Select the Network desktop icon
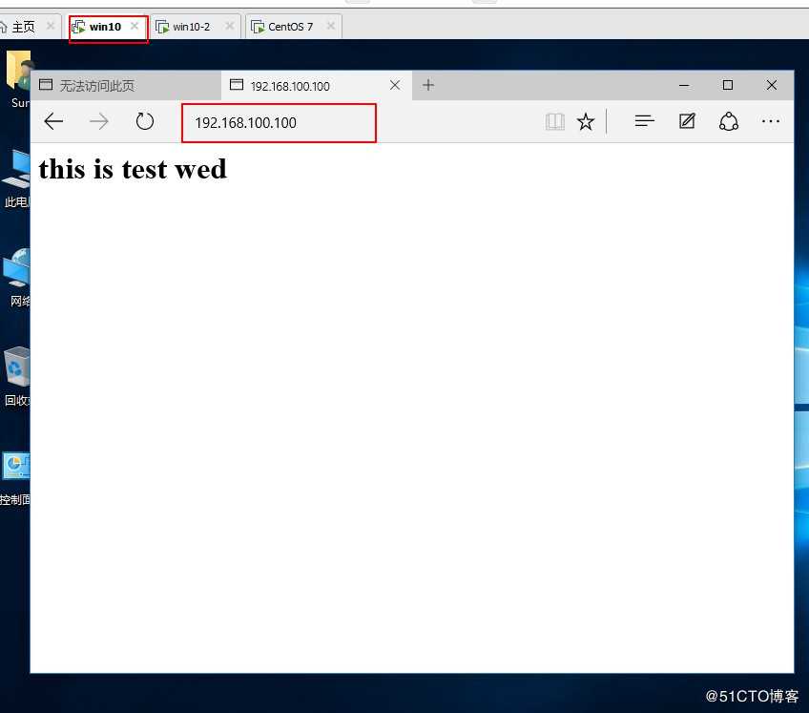 (16, 277)
